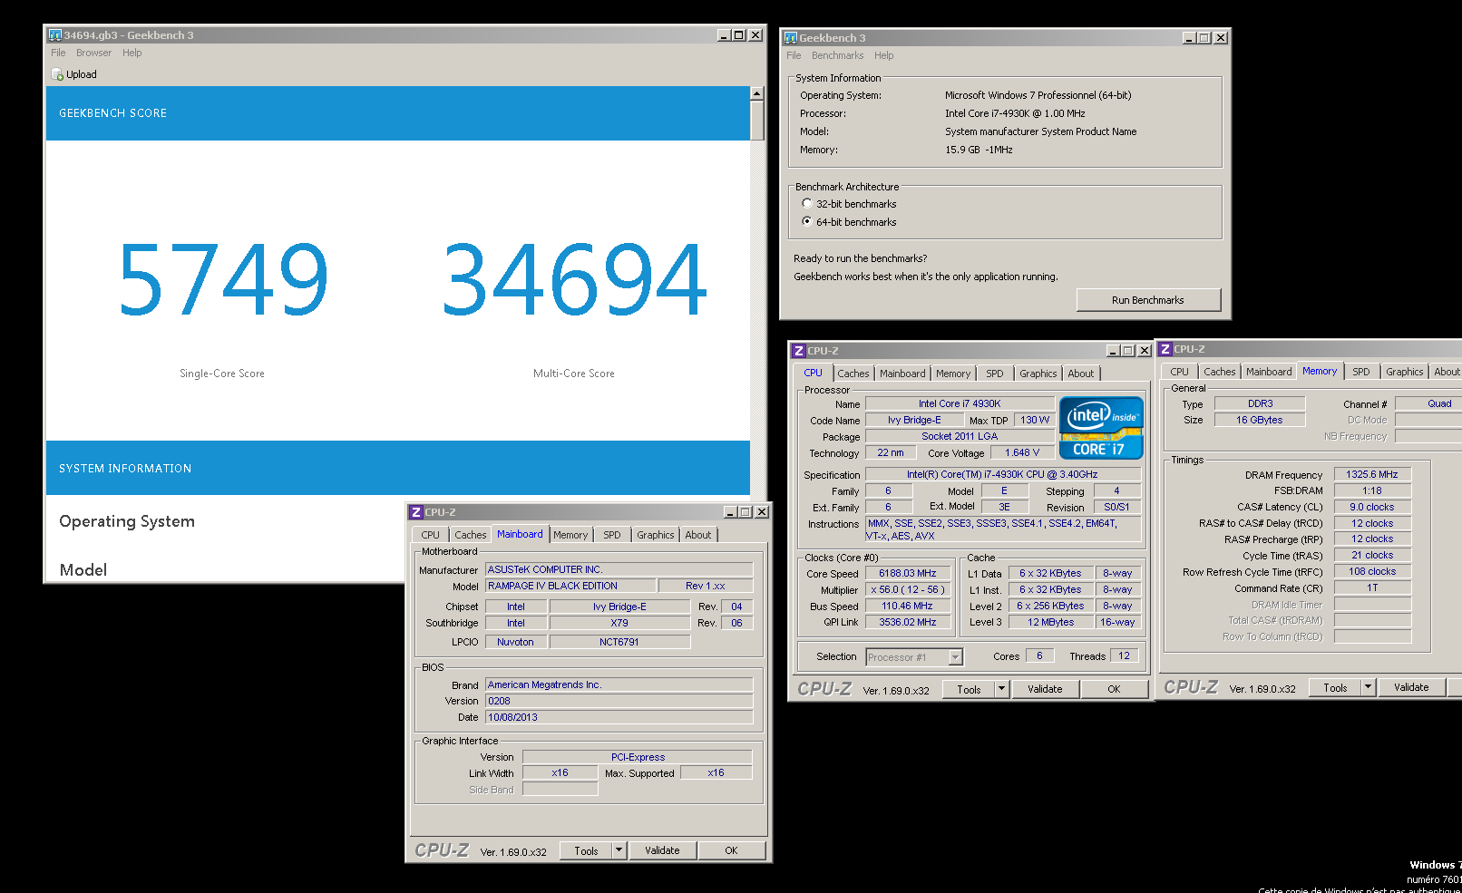The height and width of the screenshot is (893, 1462).
Task: Click Tools button in CPU tab CPU-Z window
Action: [x=969, y=689]
